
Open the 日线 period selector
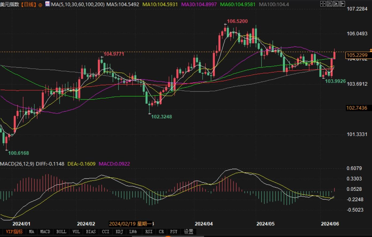tap(28, 5)
